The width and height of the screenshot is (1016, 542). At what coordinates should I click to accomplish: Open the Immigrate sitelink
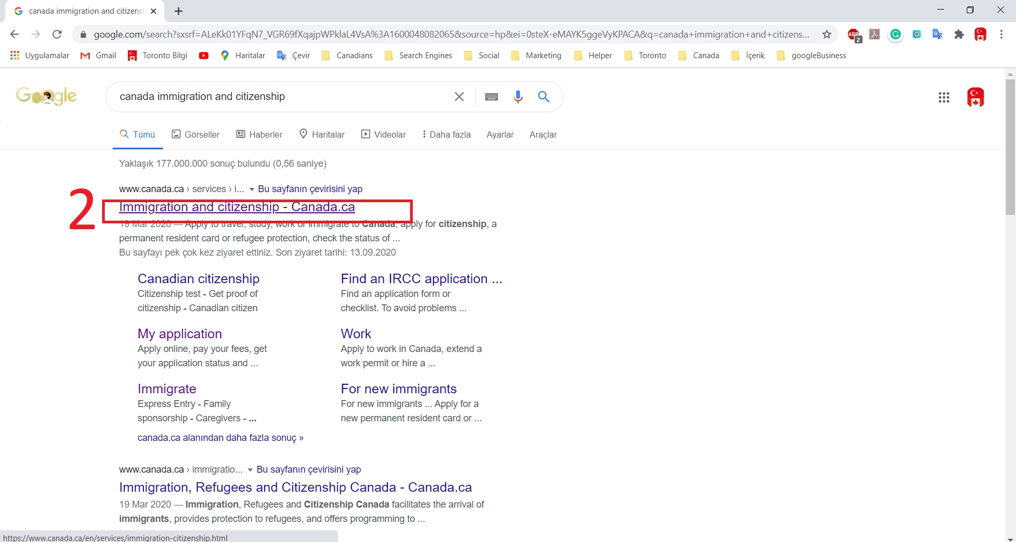167,389
